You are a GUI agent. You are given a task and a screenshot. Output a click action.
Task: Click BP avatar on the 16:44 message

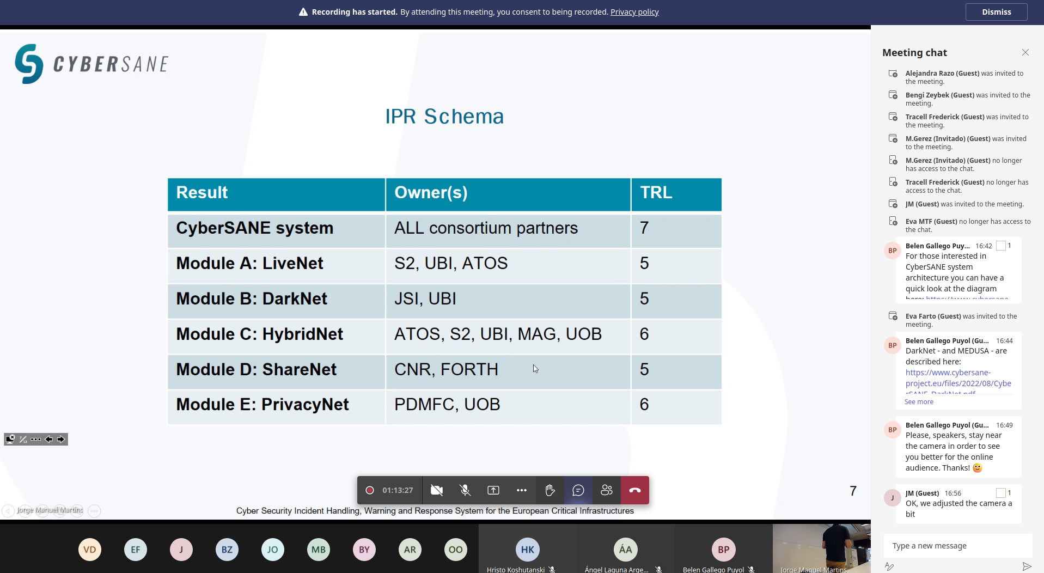tap(893, 345)
